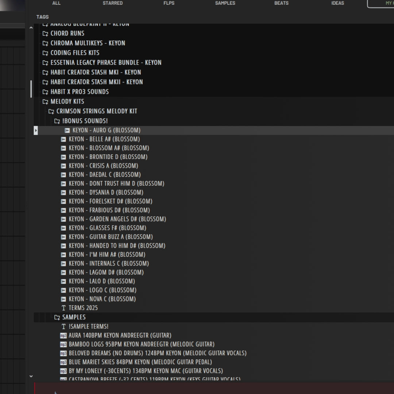Switch to the STARRED tab
The height and width of the screenshot is (394, 394).
click(x=112, y=3)
